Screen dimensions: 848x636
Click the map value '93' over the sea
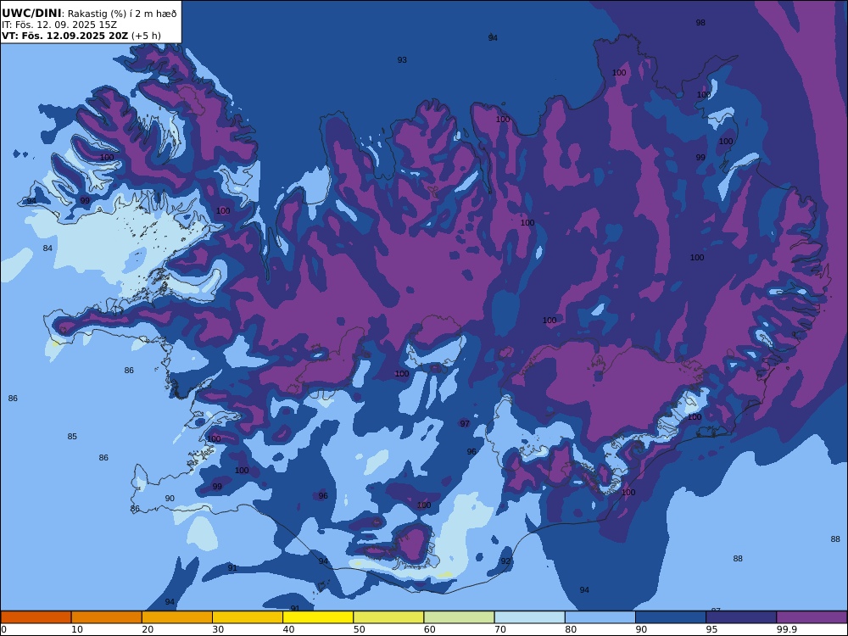[x=402, y=60]
